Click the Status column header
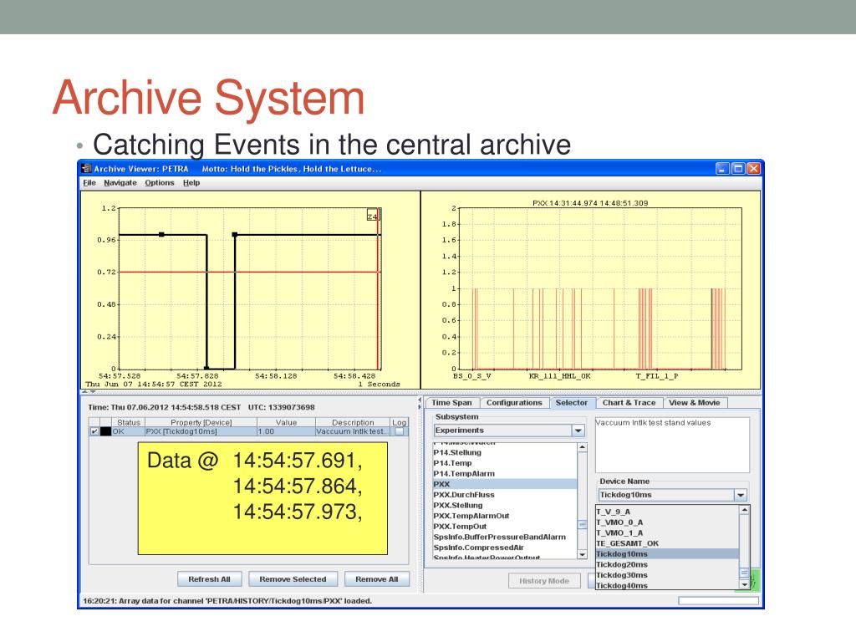The image size is (856, 642). pyautogui.click(x=128, y=422)
